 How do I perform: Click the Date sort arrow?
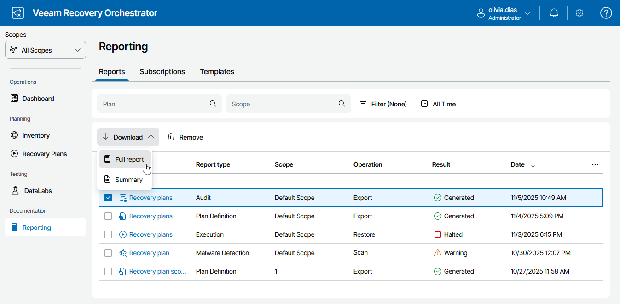(533, 164)
